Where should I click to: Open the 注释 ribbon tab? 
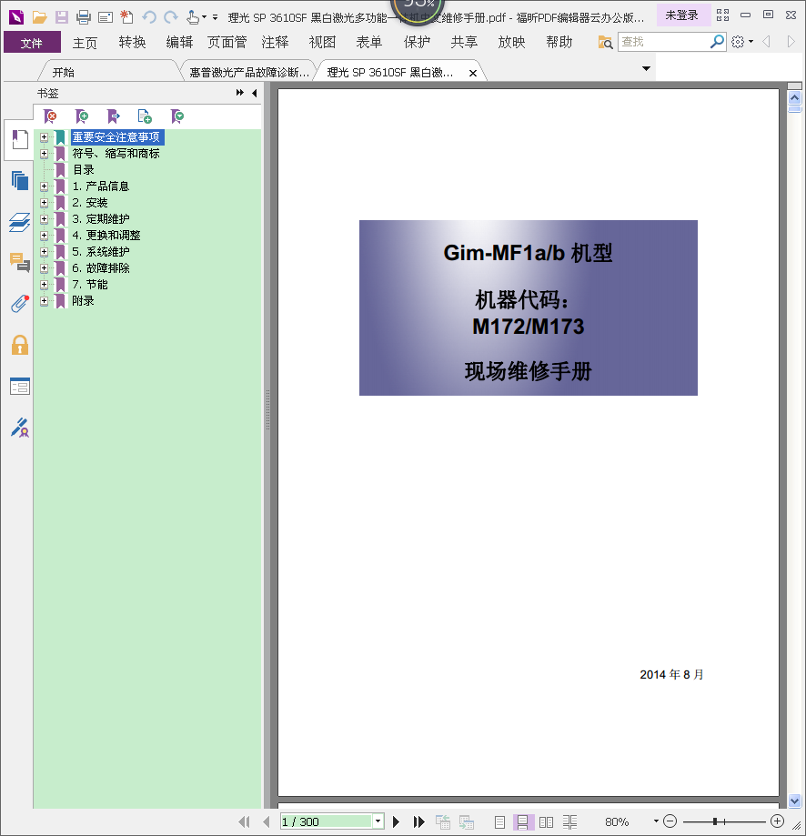(275, 42)
